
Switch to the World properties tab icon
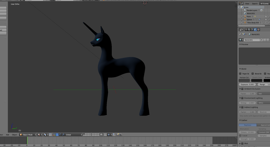coord(255,29)
